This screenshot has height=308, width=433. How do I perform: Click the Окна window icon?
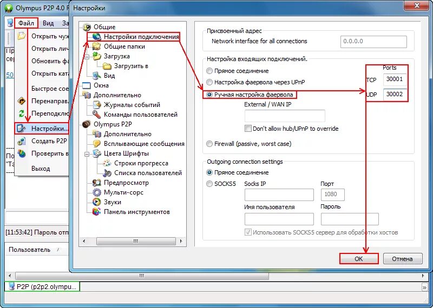pos(87,85)
